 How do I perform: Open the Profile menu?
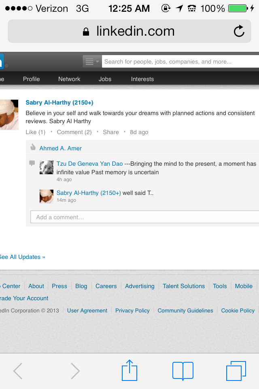(31, 79)
